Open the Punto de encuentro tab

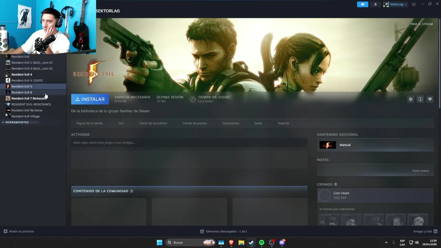[153, 123]
